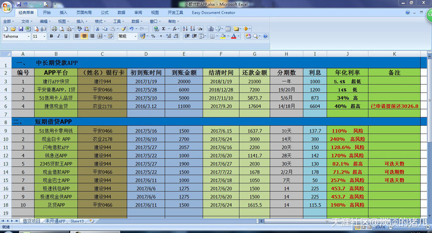Insert a chart with the chart icon

(211, 29)
